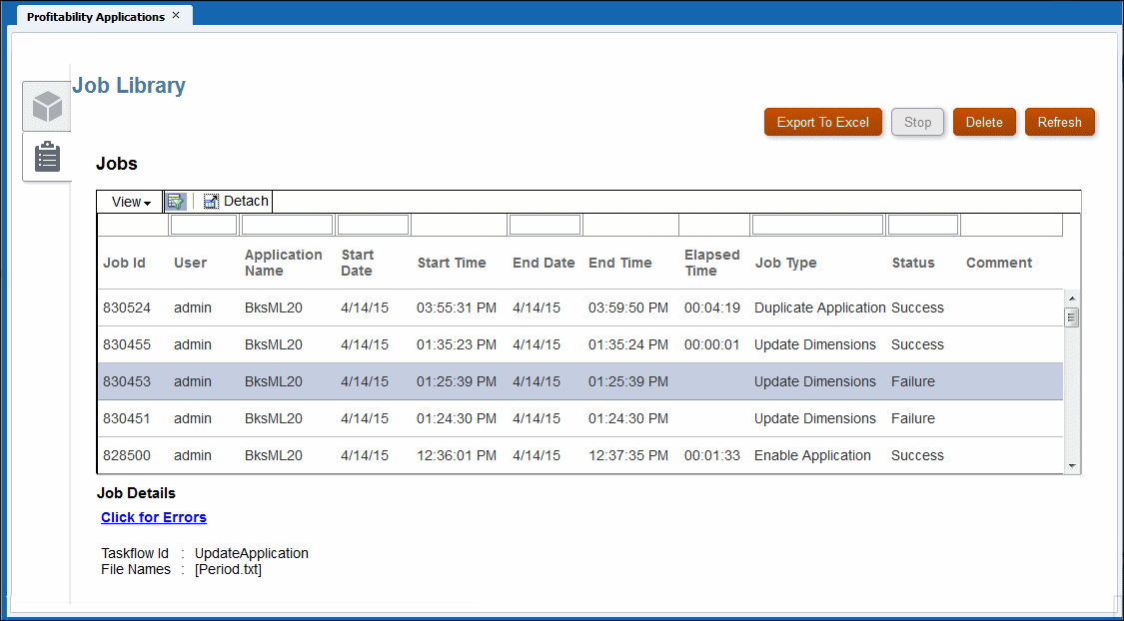Click the Delete button
Screen dimensions: 1124x621
tap(984, 121)
